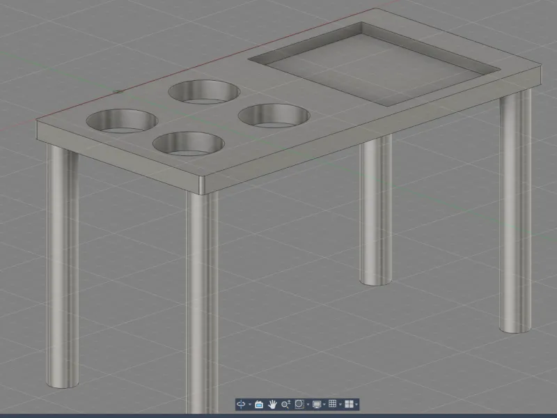Expand the Viewports dropdown arrow
Screen dimensions: 557x418
pos(356,405)
